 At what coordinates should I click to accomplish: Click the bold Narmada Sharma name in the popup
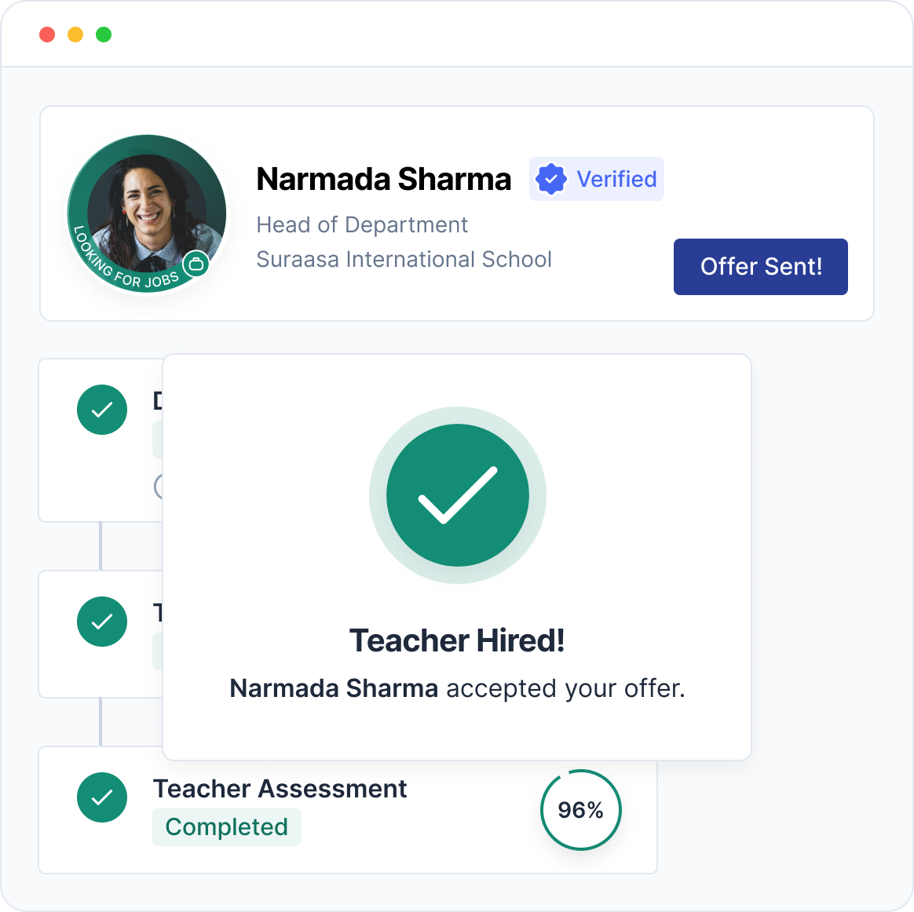click(x=334, y=688)
